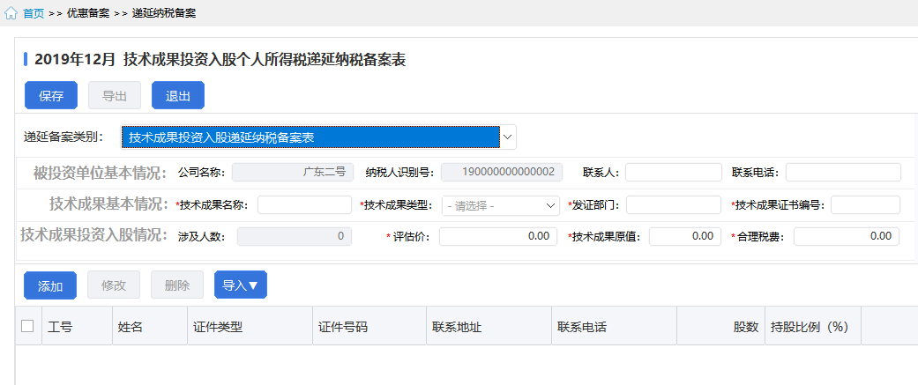Open the 技术成果类型 dropdown
Screen dimensions: 918x385
(500, 205)
